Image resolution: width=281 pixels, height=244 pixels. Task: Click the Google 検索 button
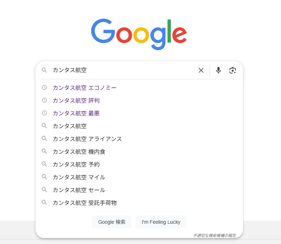coord(112,222)
